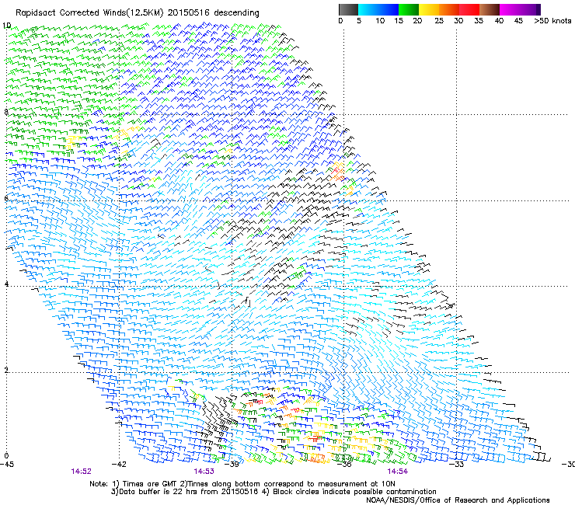
Task: Click the legend label '15'
Action: pos(399,21)
